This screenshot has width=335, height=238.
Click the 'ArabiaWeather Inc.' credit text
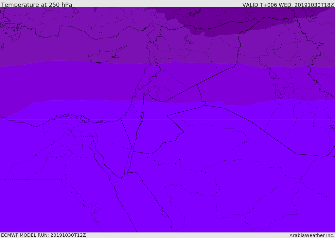click(312, 235)
